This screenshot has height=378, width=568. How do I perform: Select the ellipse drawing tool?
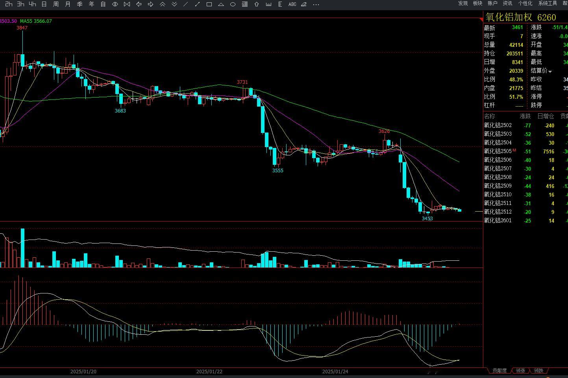[233, 4]
